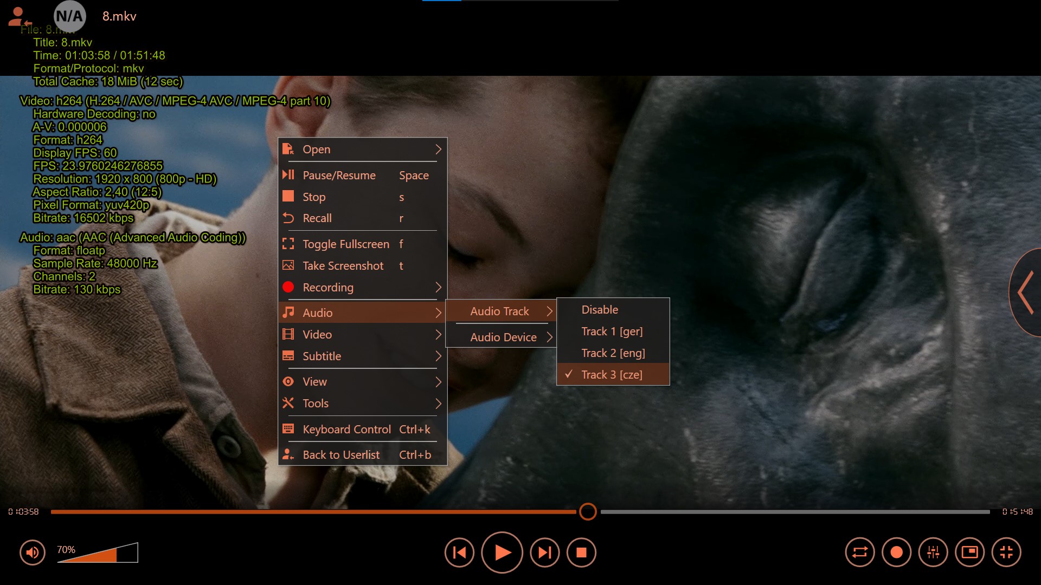Switch audio to Track 2 [eng]

tap(613, 353)
